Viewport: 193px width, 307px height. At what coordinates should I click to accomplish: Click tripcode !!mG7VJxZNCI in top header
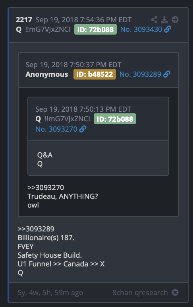pos(48,29)
